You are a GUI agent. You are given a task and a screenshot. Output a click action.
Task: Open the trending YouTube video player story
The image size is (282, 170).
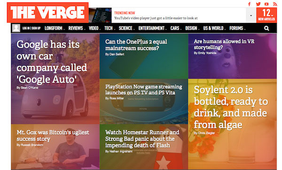click(x=156, y=18)
